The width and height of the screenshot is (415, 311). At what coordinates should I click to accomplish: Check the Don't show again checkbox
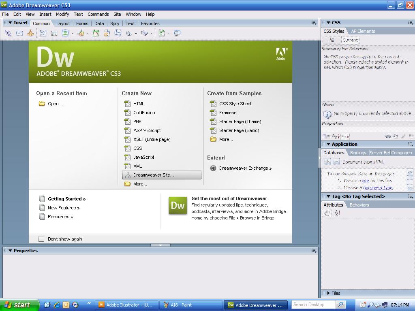41,239
